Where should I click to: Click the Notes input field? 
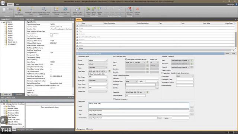[180, 118]
